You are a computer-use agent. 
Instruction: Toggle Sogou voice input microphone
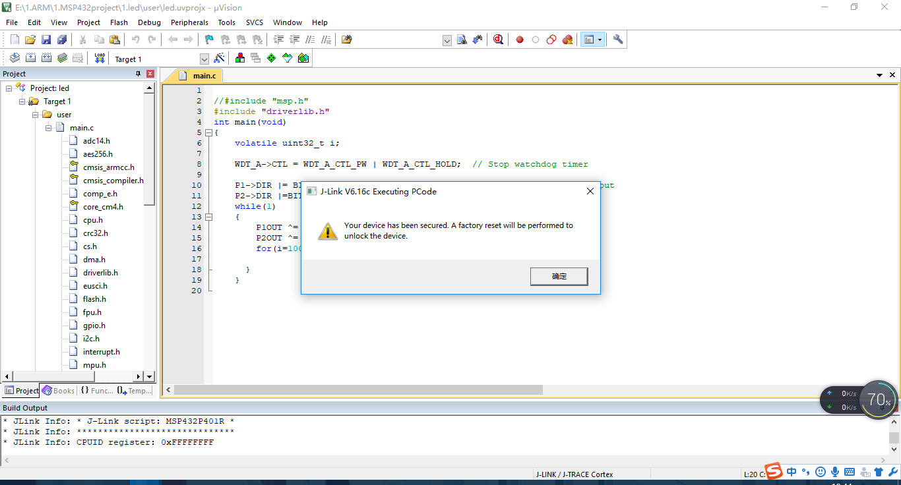835,472
